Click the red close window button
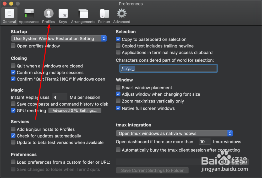Image resolution: width=262 pixels, height=178 pixels. [4, 3]
